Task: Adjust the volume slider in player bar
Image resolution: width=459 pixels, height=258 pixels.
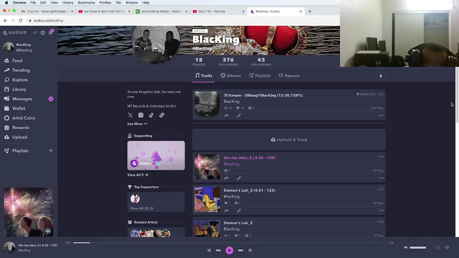Action: (418, 248)
